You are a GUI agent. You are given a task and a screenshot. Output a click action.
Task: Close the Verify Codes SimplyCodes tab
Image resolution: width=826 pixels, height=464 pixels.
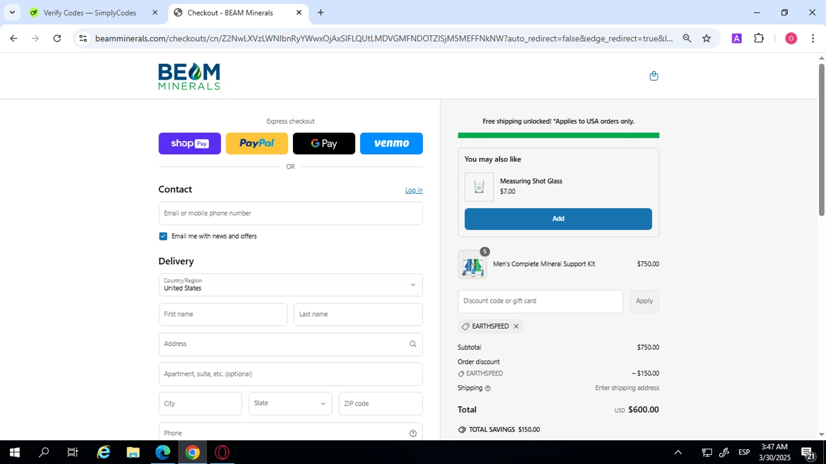155,13
